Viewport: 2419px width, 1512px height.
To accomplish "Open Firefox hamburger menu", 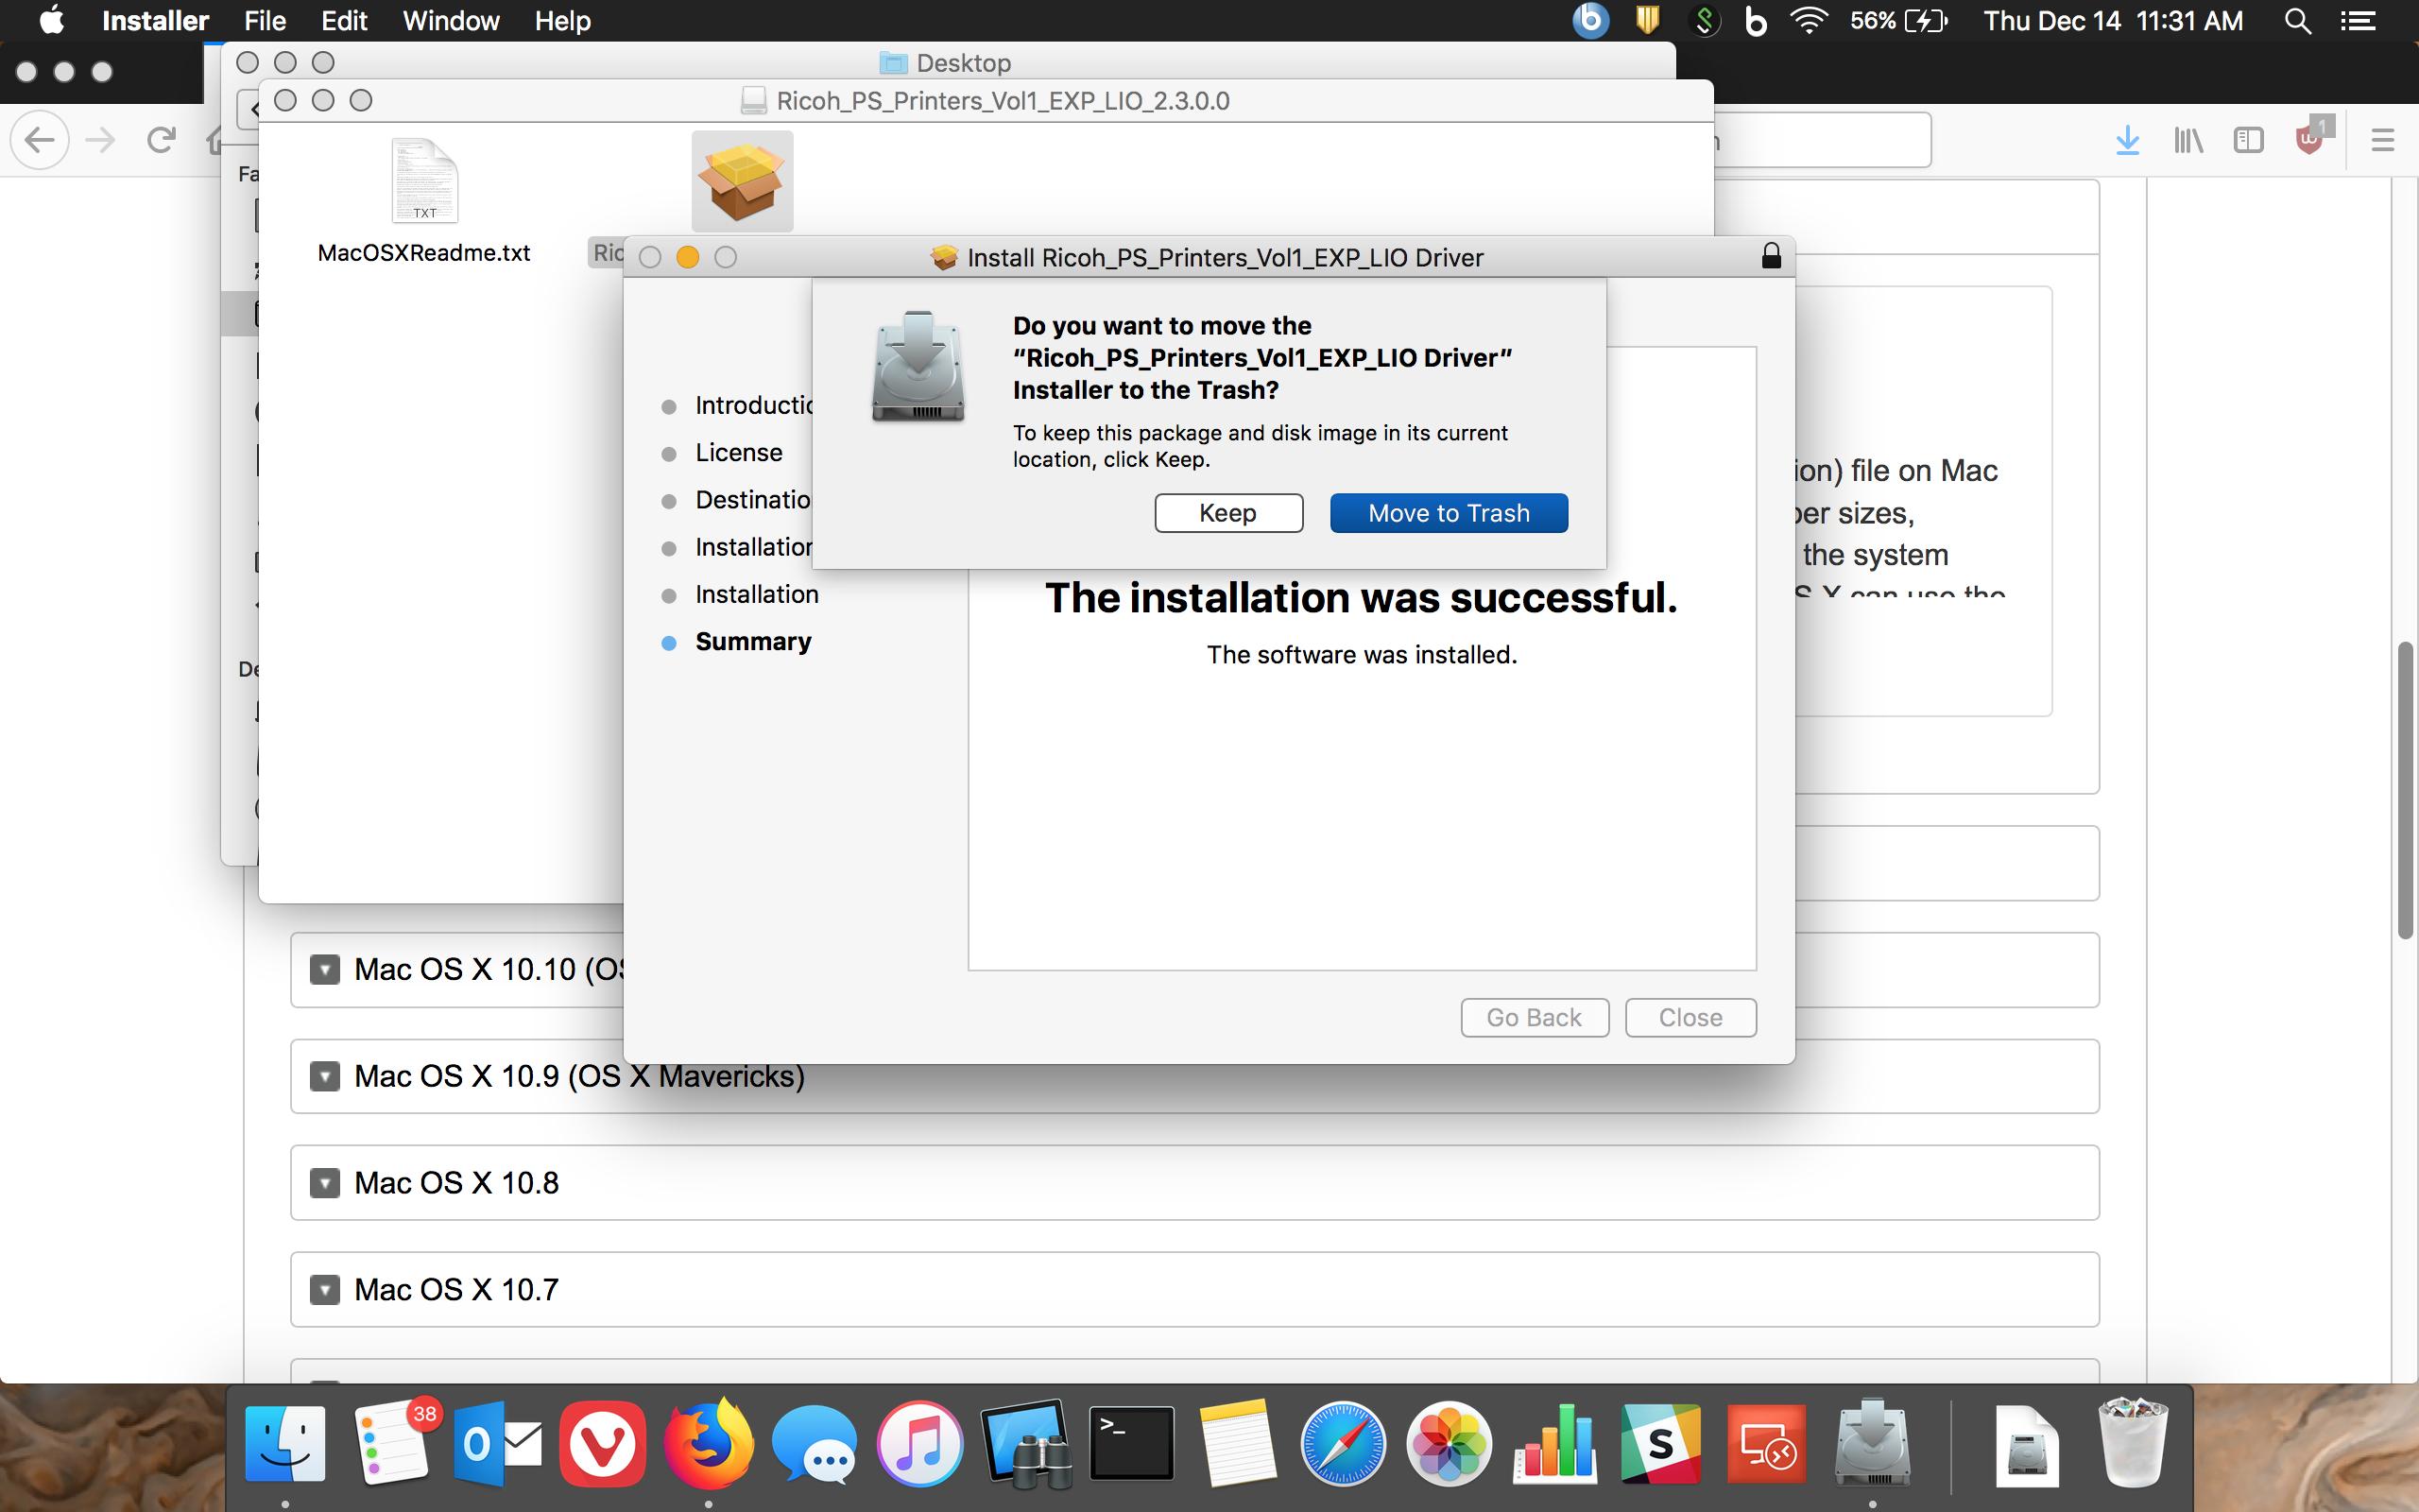I will tap(2382, 140).
